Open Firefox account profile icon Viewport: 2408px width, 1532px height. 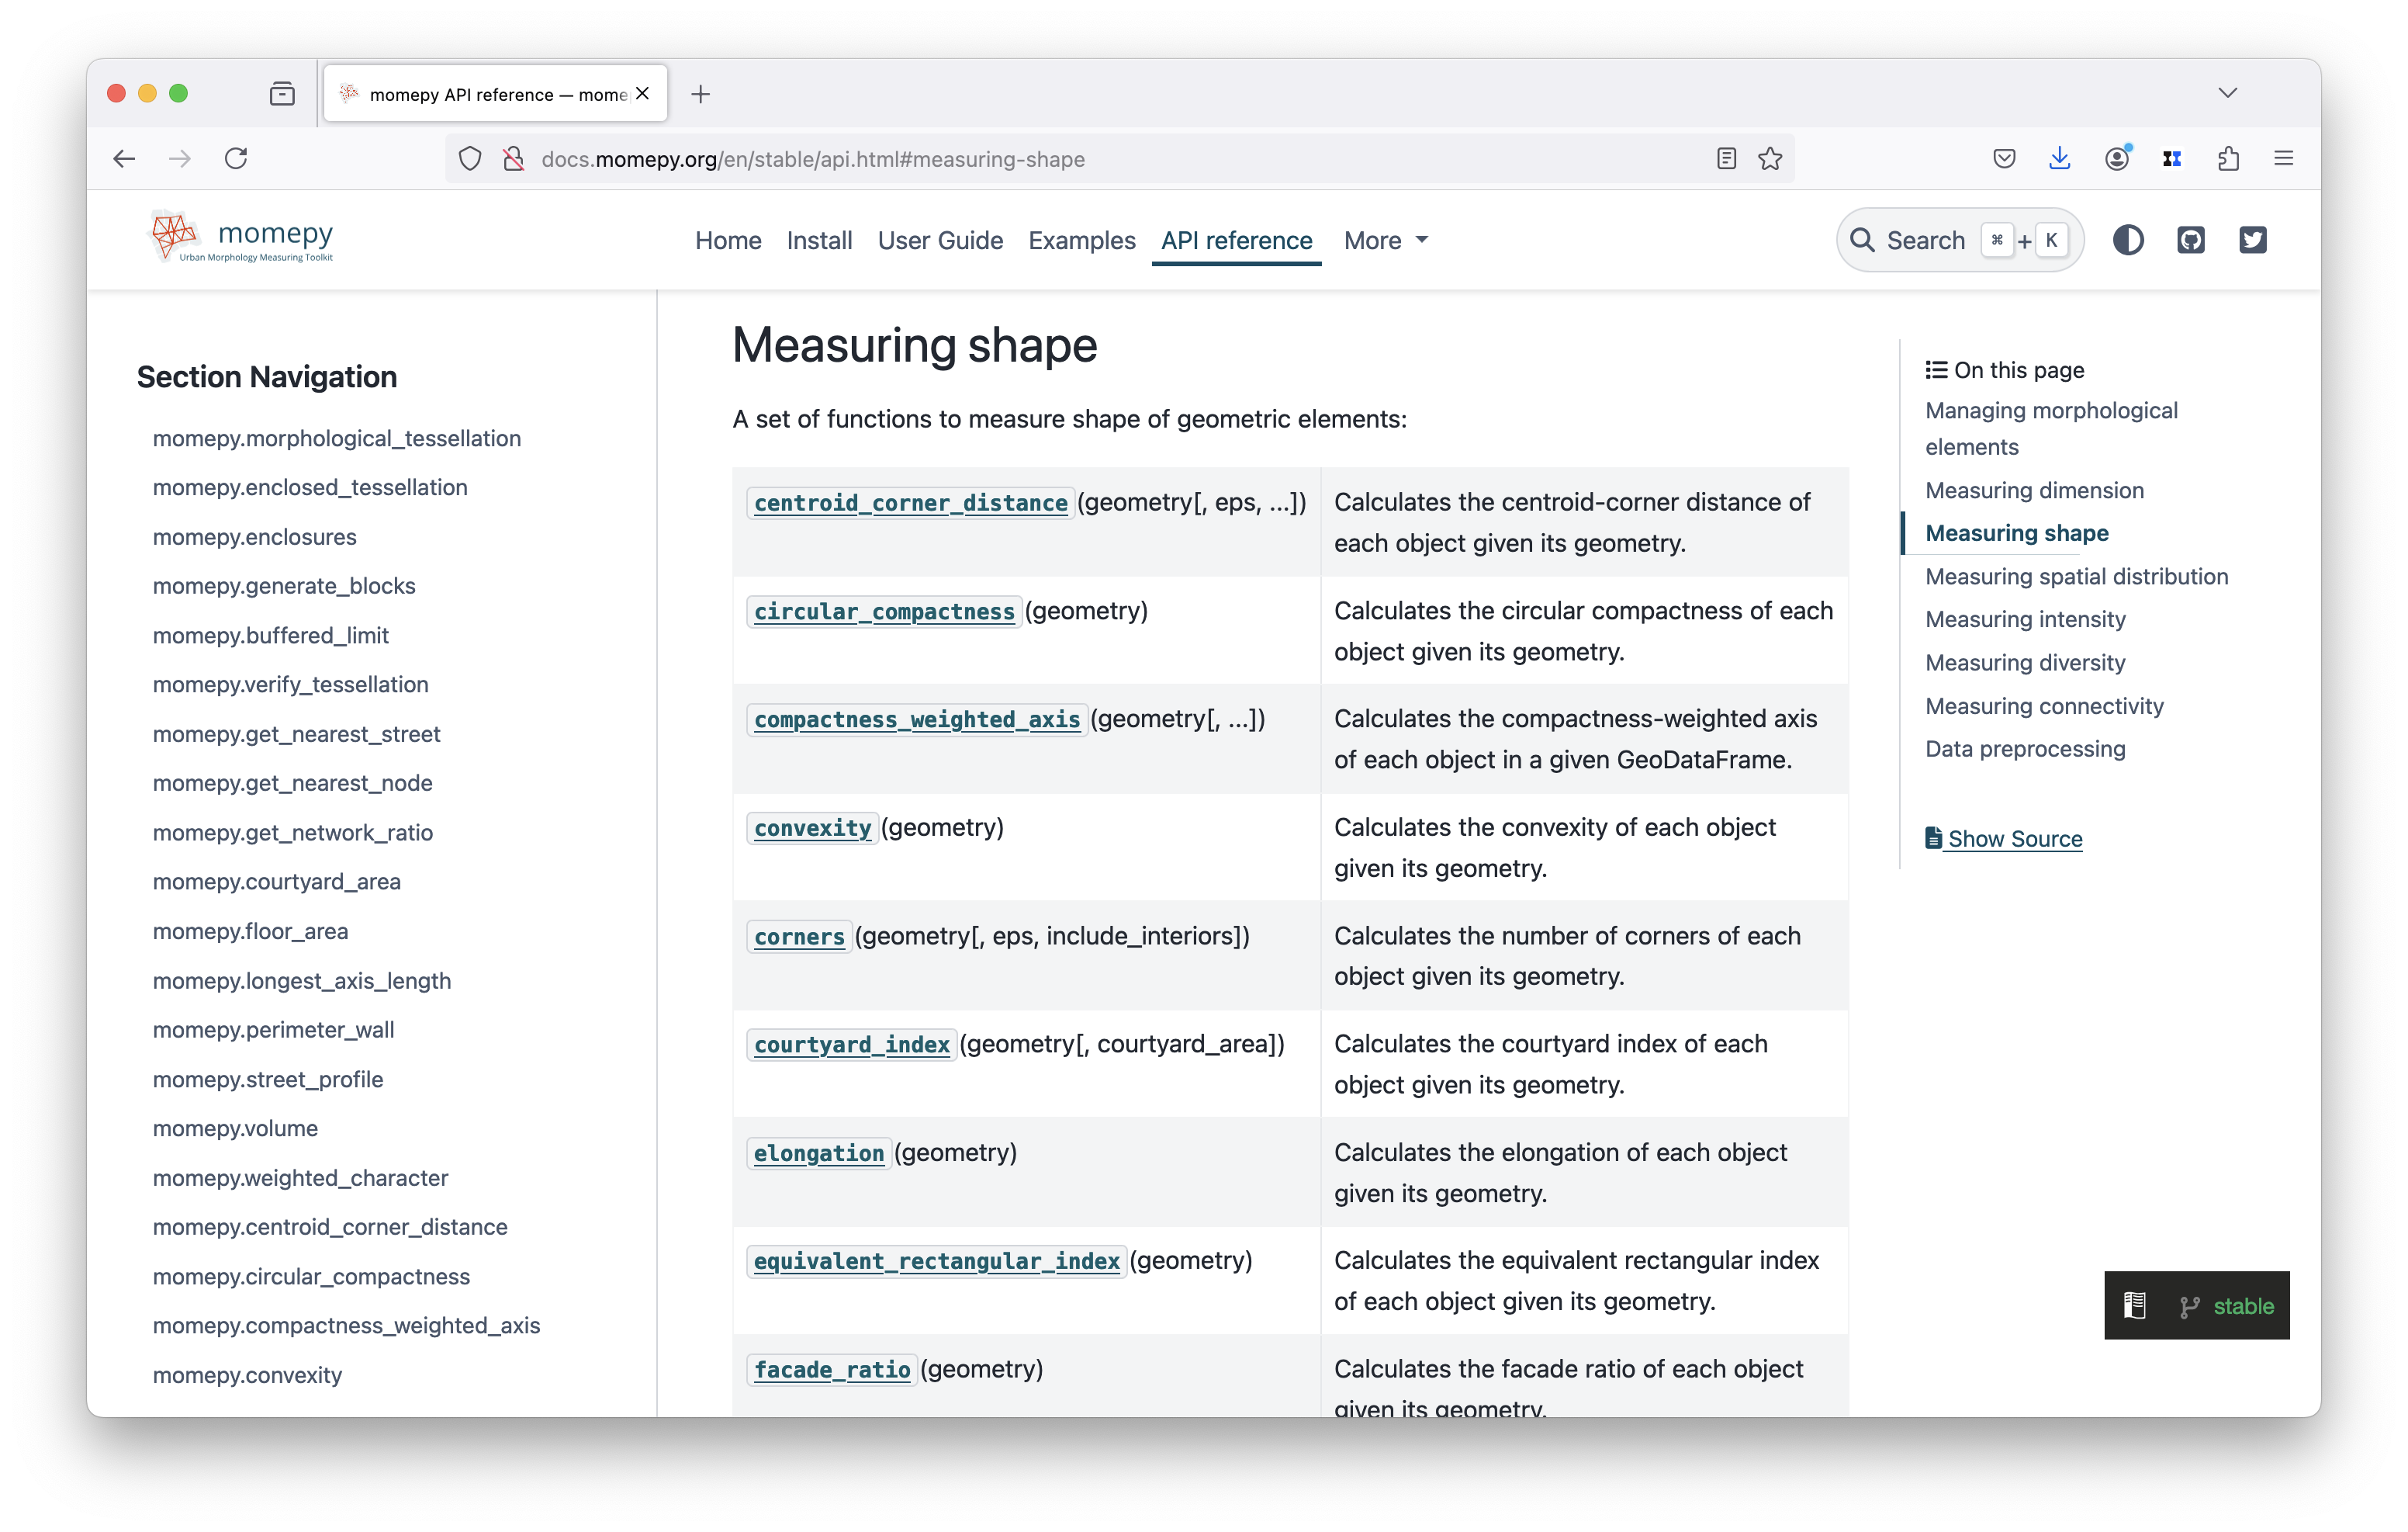2116,159
